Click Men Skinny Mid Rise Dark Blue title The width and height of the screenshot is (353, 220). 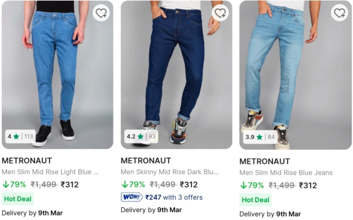click(169, 172)
